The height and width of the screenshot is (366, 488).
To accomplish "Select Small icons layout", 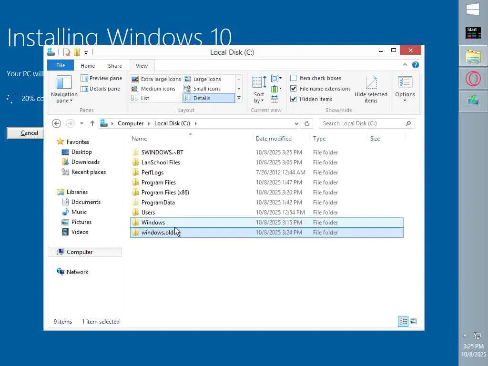I will coord(202,89).
